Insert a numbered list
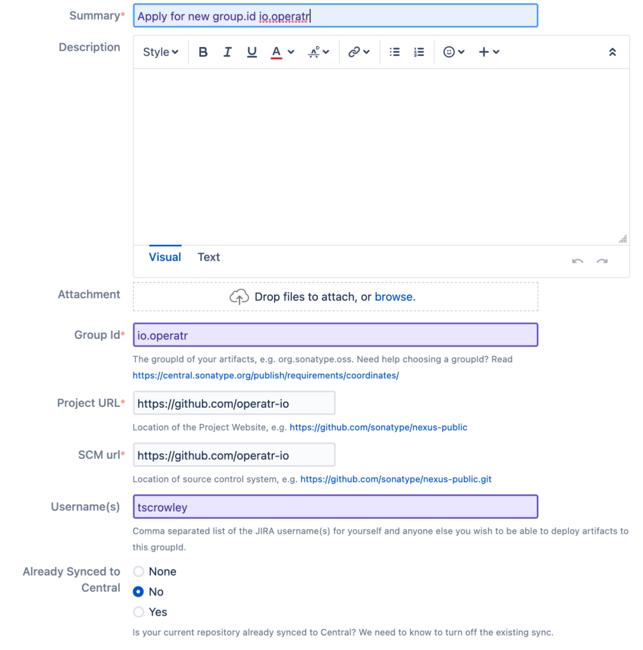This screenshot has height=650, width=643. click(418, 51)
